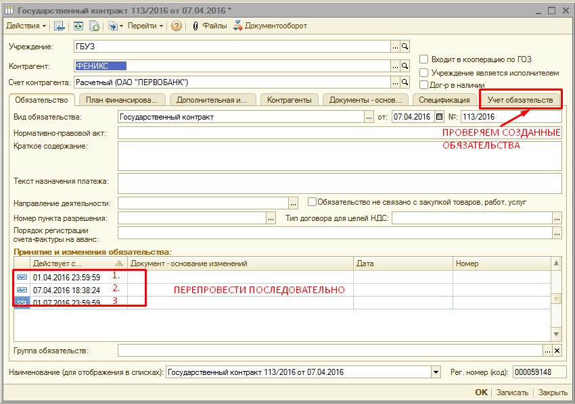
Task: Expand the Наименование combo box arrow
Action: pos(435,372)
